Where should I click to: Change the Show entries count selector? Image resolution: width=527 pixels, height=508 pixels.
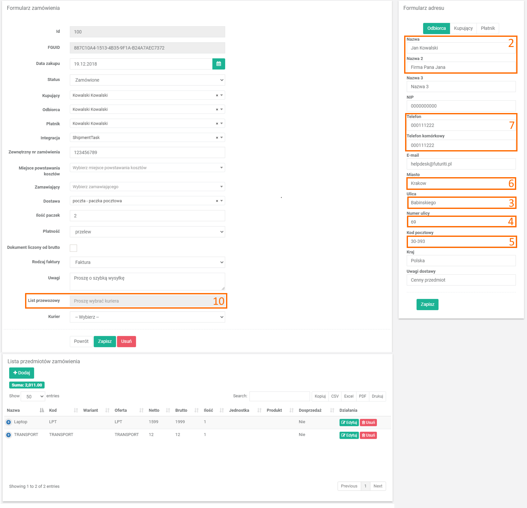[33, 396]
